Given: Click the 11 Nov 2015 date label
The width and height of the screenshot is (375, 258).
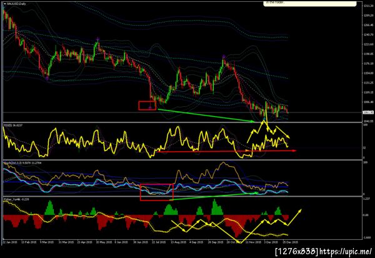Looking at the screenshot, I should [253, 242].
